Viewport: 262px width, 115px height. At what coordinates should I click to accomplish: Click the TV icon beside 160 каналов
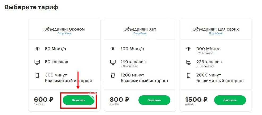click(113, 62)
